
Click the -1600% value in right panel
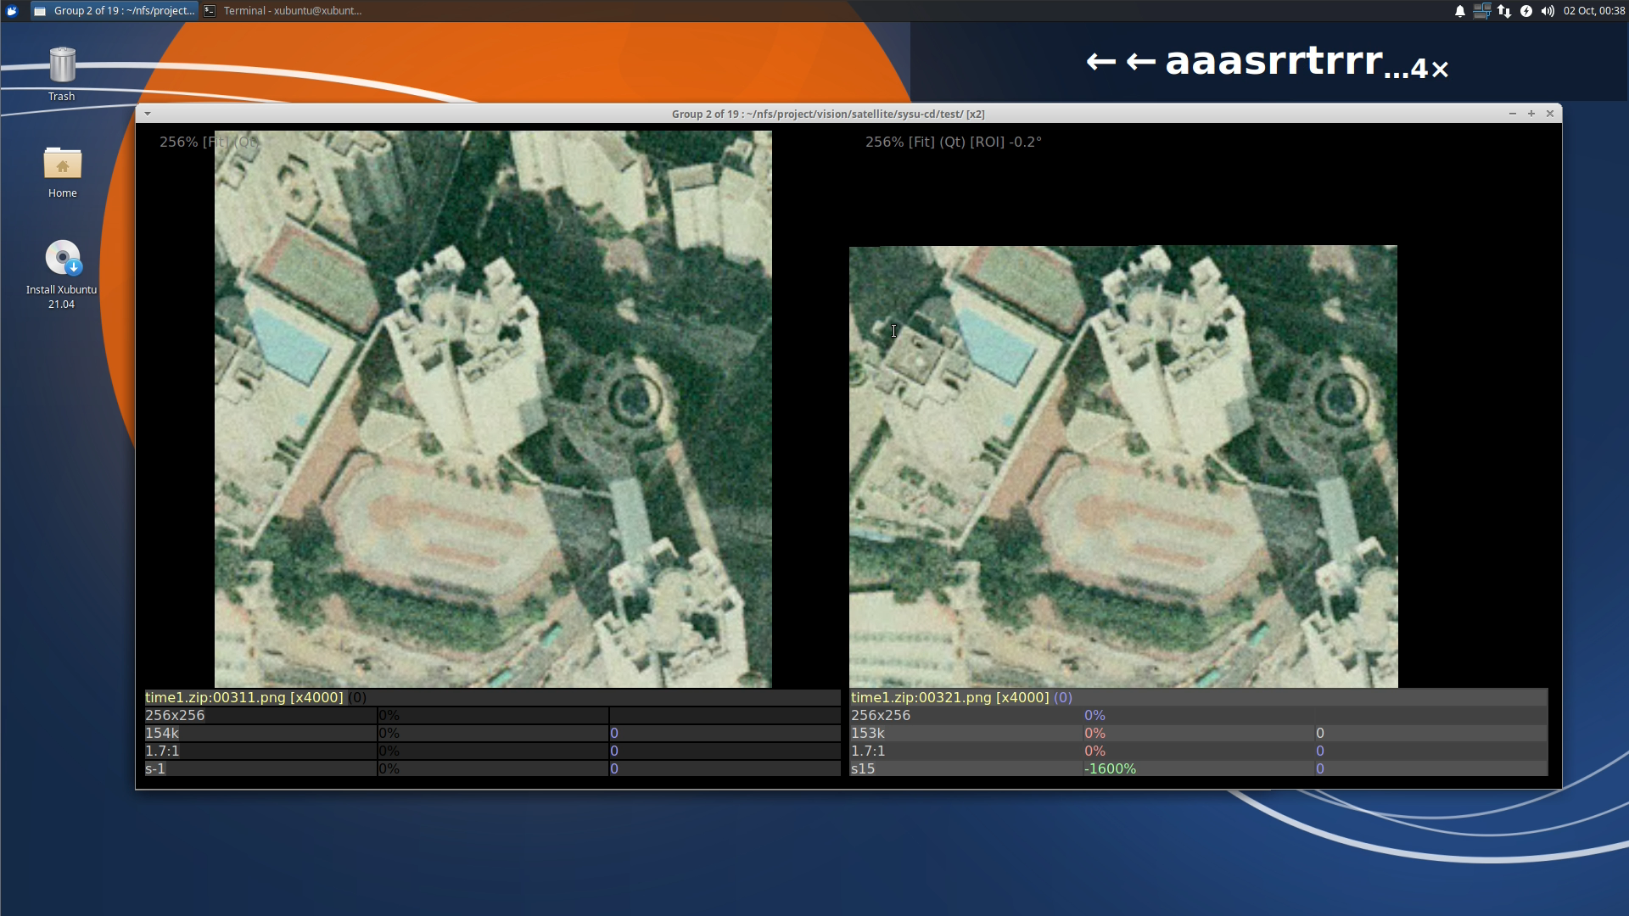(x=1110, y=768)
